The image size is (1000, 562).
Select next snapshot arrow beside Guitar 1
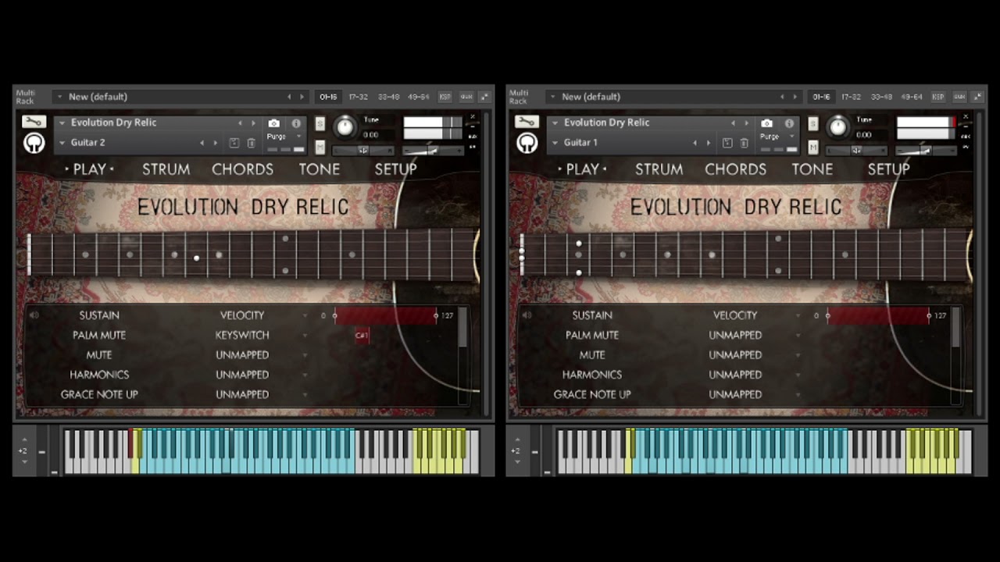click(x=709, y=143)
